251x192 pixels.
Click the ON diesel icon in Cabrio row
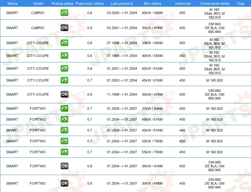pyautogui.click(x=64, y=28)
